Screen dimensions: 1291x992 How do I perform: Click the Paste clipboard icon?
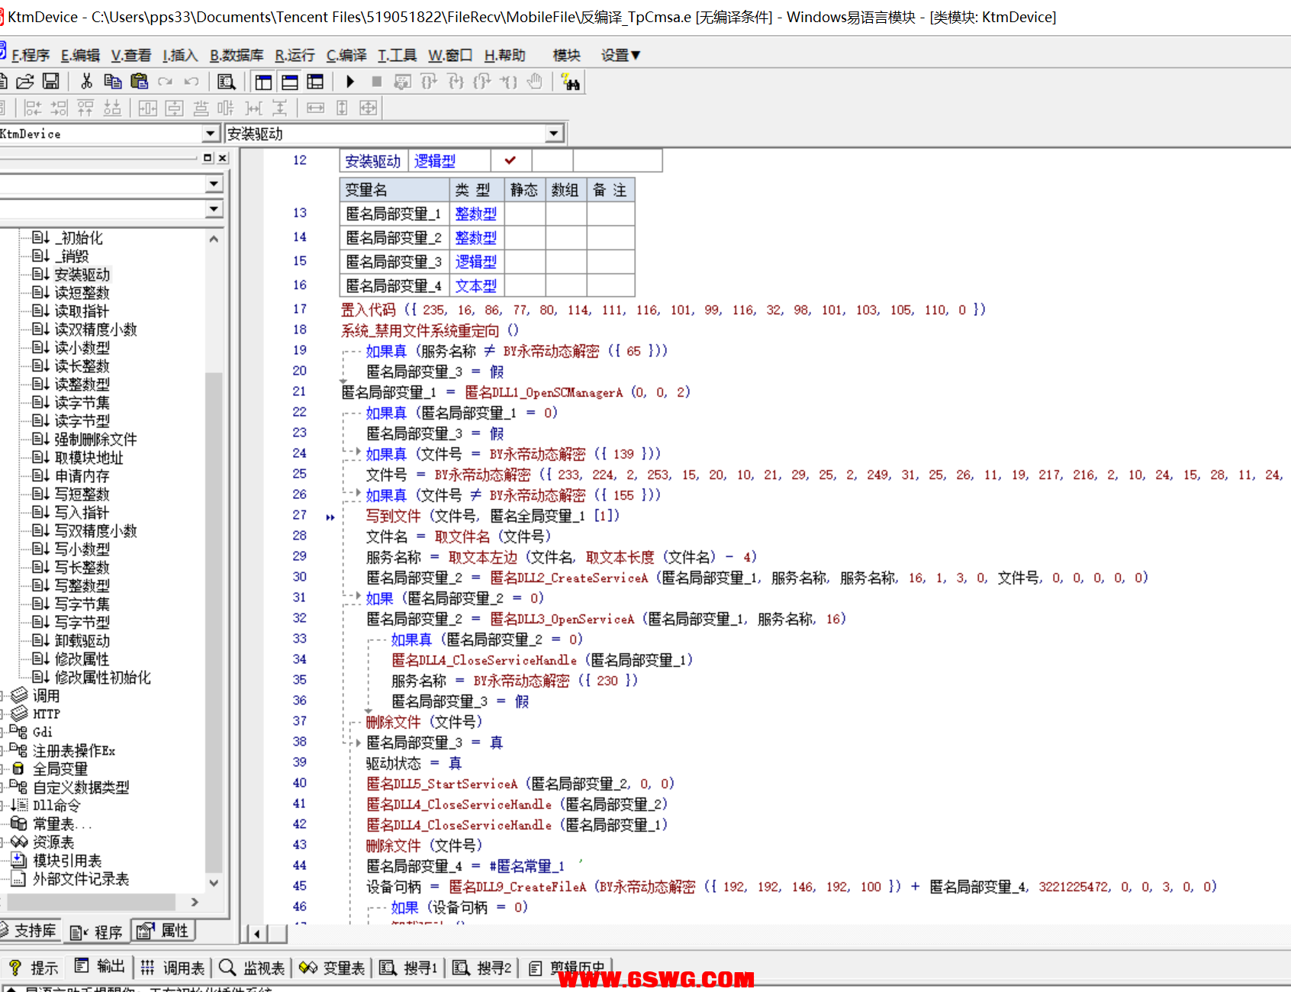coord(139,82)
